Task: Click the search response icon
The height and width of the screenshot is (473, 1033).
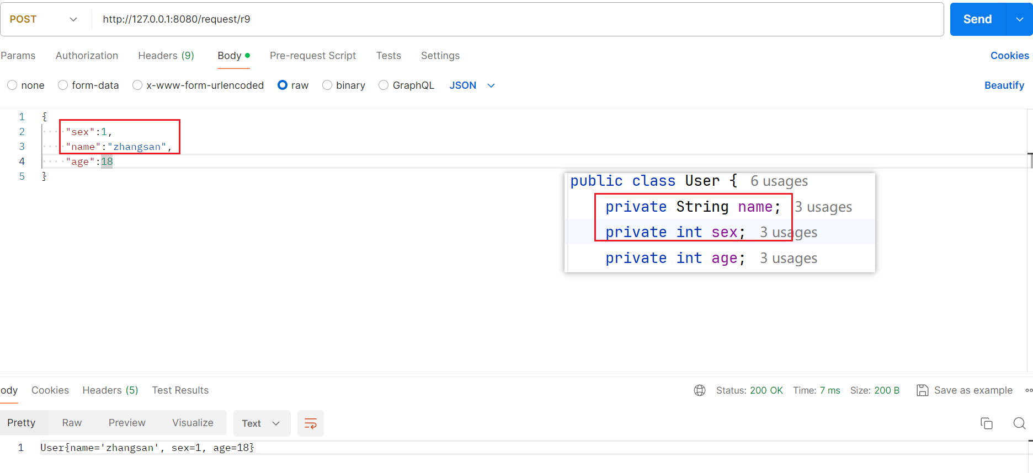Action: tap(1019, 423)
